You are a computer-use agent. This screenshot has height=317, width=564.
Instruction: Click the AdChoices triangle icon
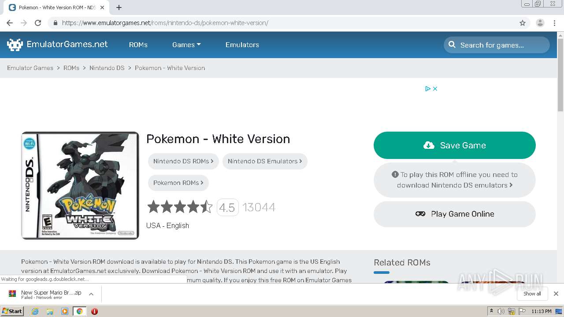pos(428,88)
